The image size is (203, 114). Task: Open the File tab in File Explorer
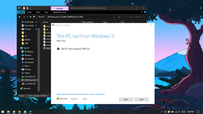(21, 12)
